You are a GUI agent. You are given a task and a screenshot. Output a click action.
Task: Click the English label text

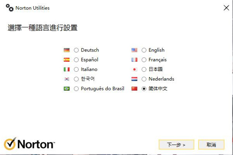[156, 50]
